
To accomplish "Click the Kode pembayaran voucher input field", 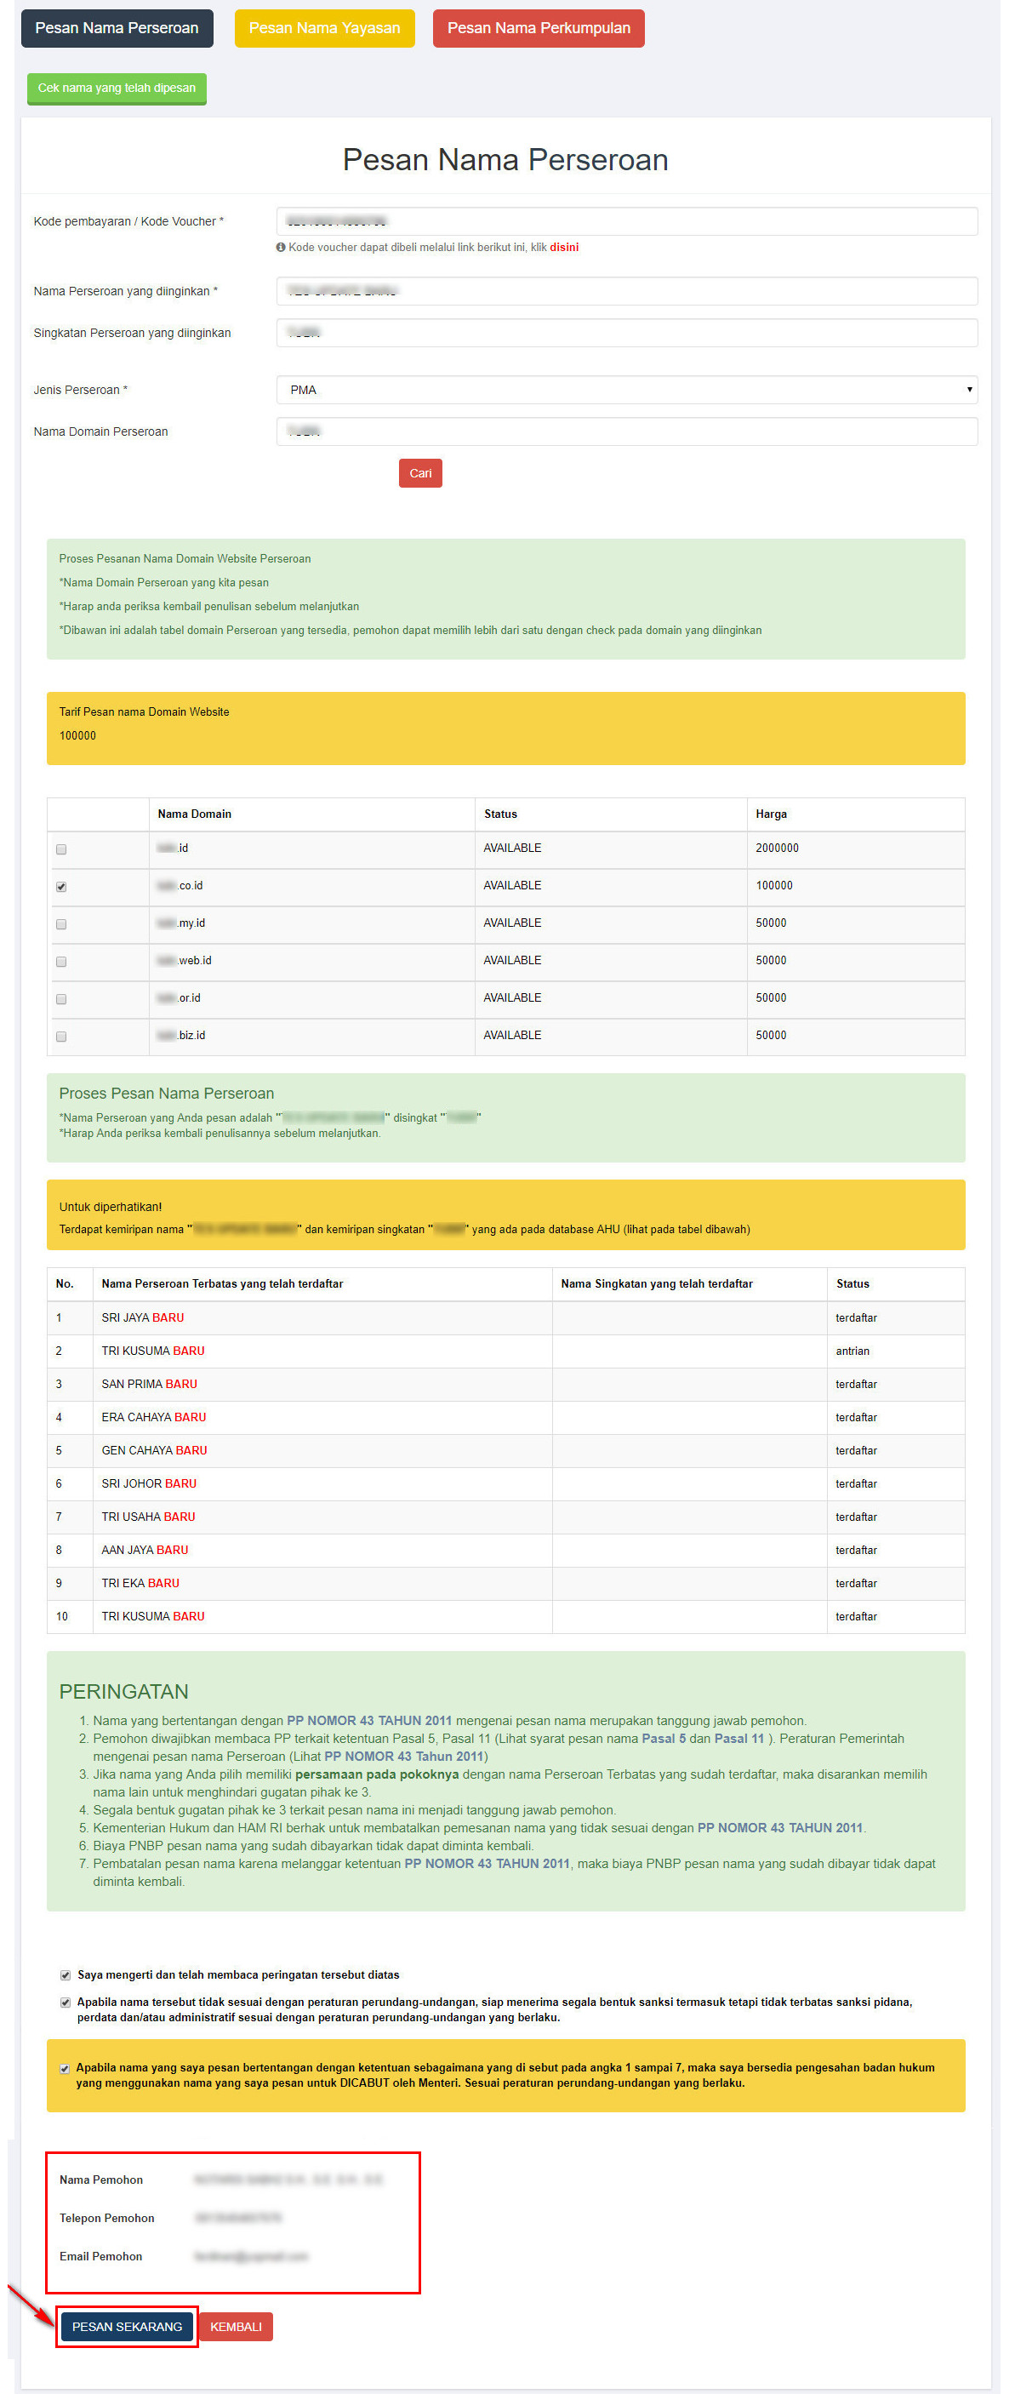I will pos(626,221).
